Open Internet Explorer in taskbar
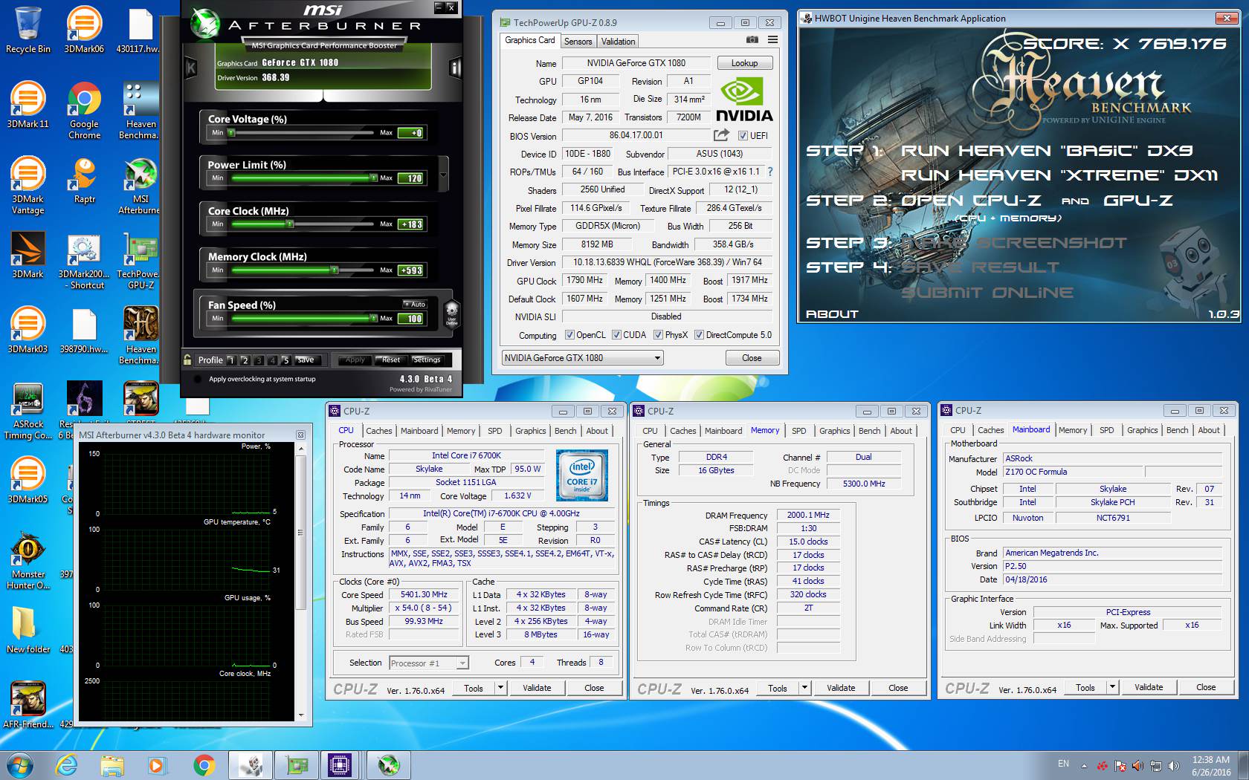 tap(67, 765)
